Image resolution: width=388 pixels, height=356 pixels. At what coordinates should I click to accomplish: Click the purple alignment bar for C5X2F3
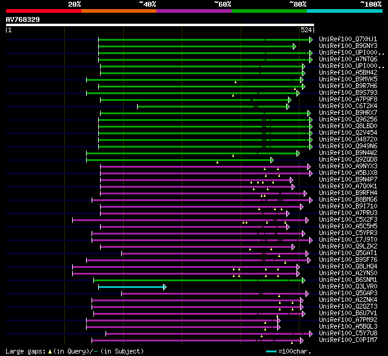point(189,220)
